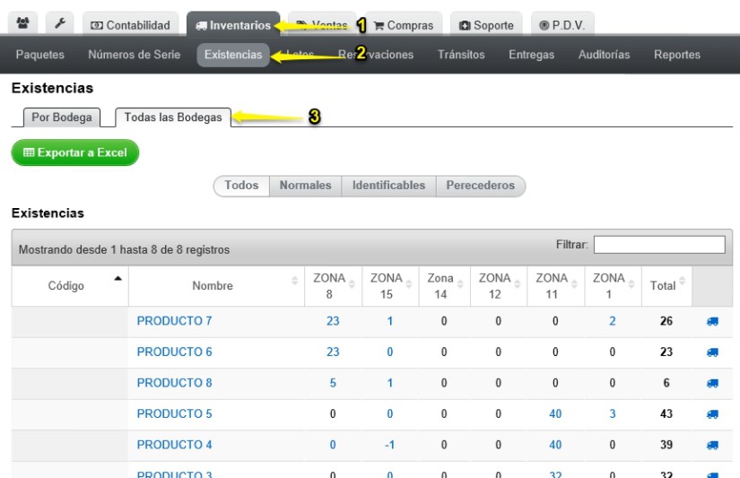Select the Todos filter
The width and height of the screenshot is (740, 478).
pyautogui.click(x=241, y=186)
